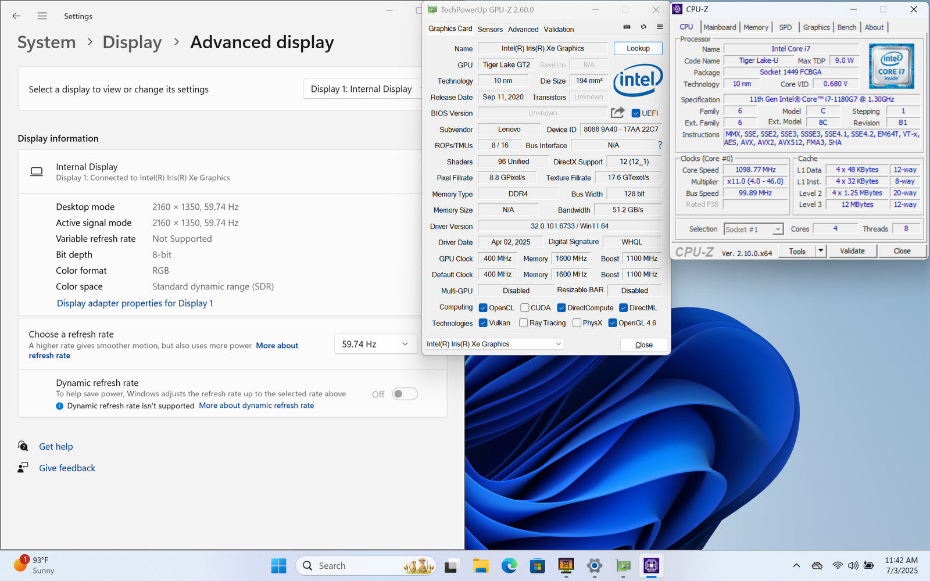
Task: Go back using Settings back arrow
Action: [x=16, y=16]
